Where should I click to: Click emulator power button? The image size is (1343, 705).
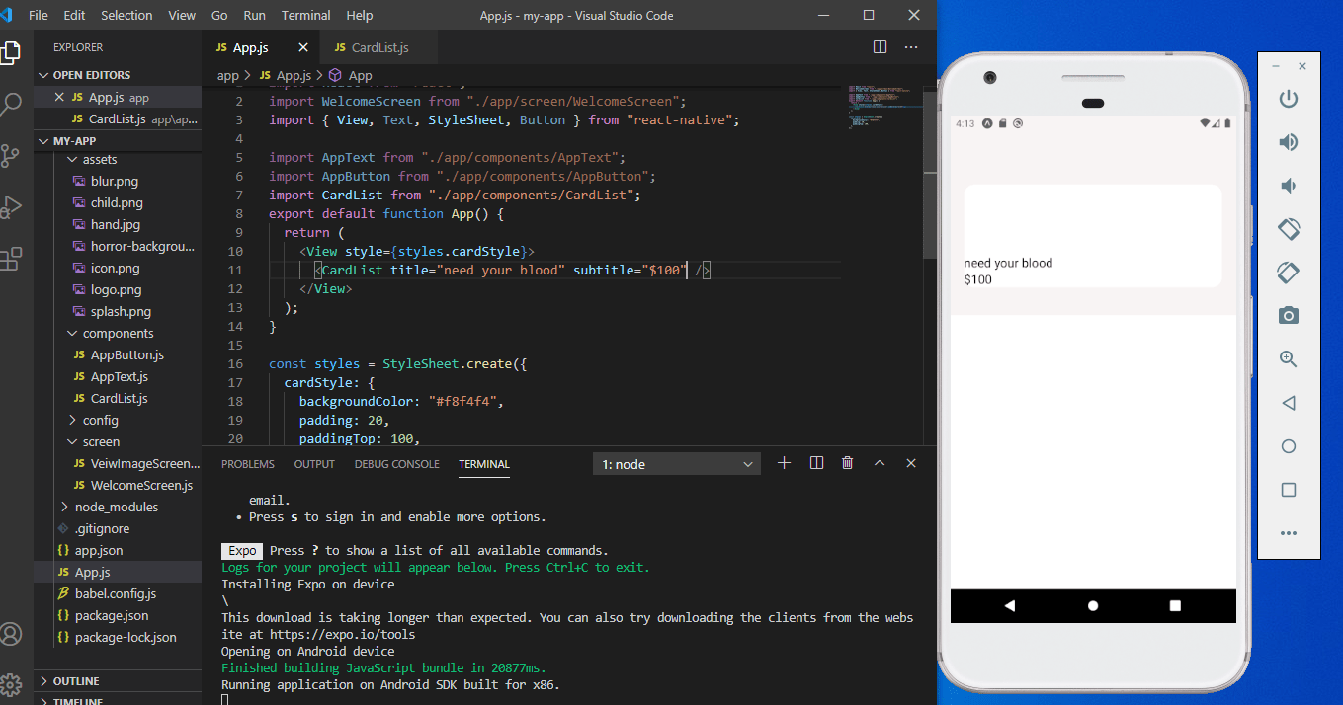pos(1288,99)
